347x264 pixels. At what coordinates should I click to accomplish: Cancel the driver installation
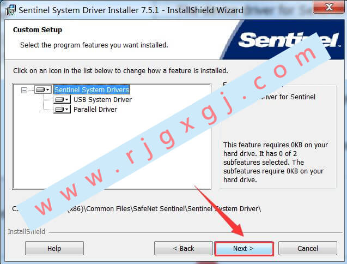308,249
